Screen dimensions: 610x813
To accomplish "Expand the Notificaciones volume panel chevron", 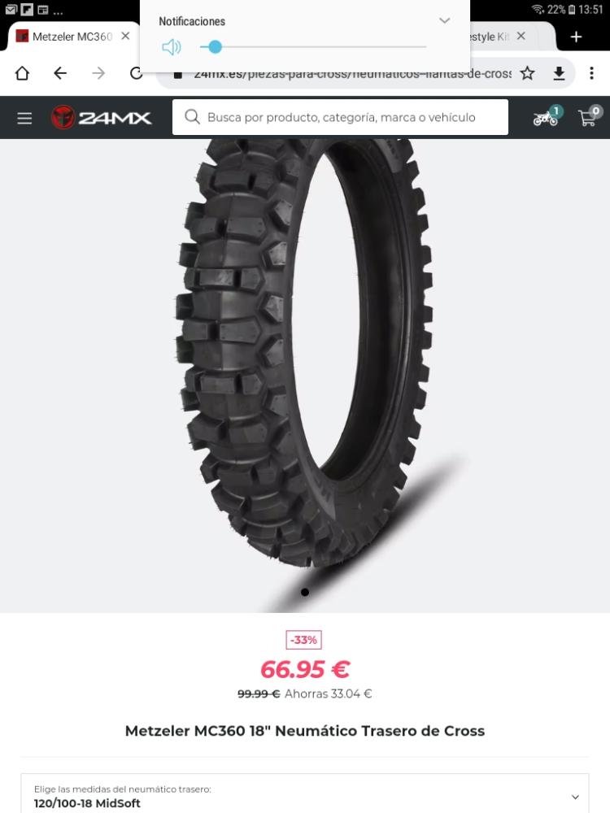I will [445, 21].
